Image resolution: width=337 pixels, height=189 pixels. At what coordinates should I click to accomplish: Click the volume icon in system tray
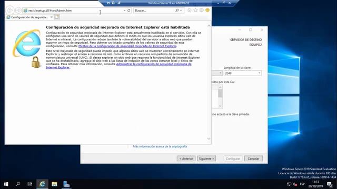coord(295,184)
